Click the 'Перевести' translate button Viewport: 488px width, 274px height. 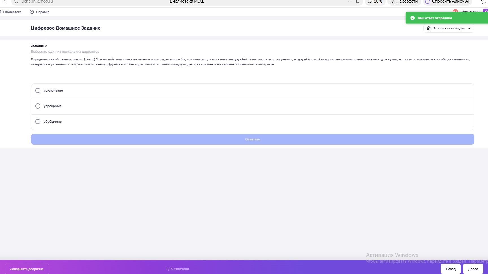coord(404,1)
